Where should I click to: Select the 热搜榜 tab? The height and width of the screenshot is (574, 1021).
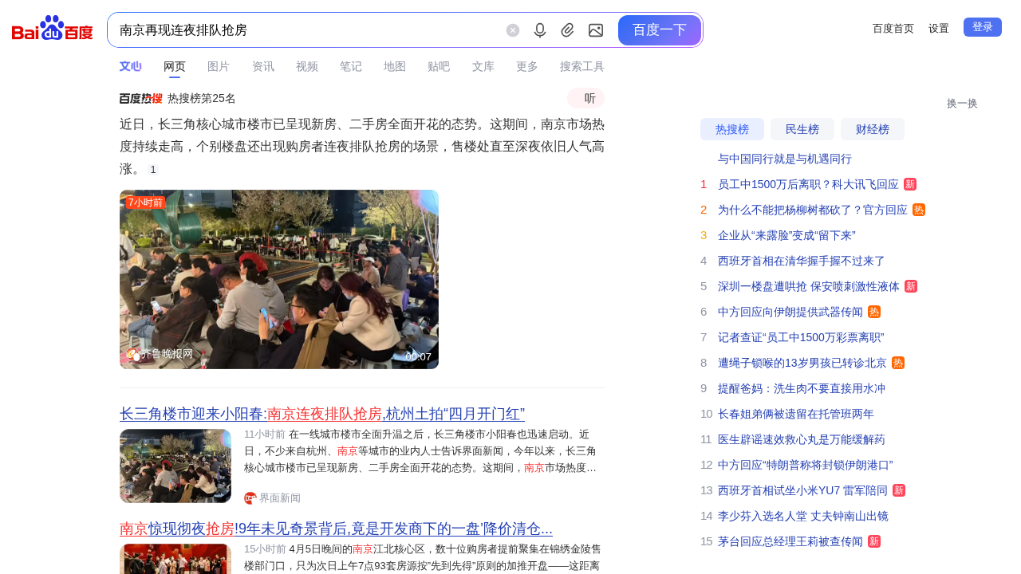[731, 129]
